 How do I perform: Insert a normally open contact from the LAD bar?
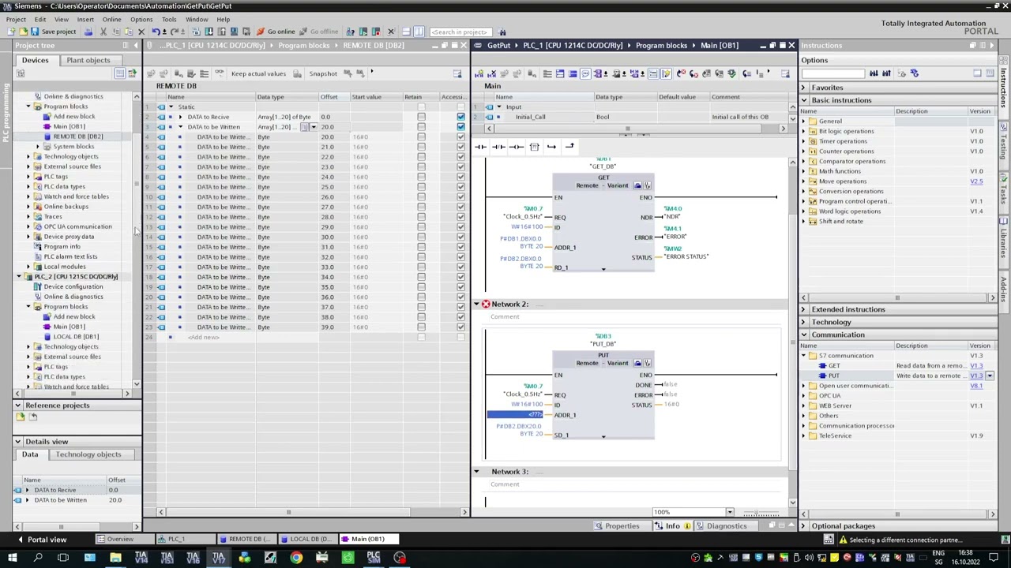pos(480,147)
